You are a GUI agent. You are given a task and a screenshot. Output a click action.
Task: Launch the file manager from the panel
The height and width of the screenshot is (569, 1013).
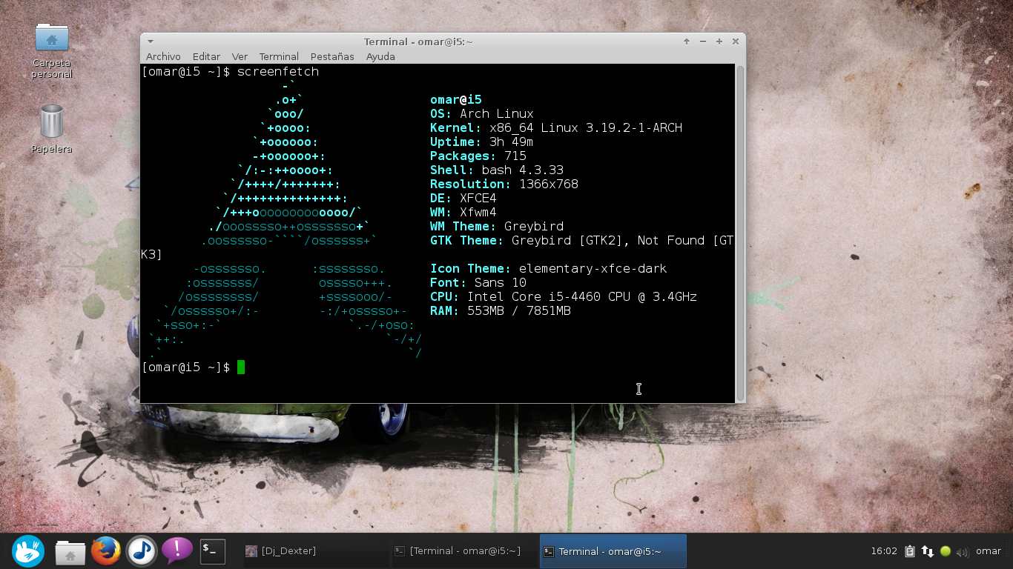coord(70,551)
